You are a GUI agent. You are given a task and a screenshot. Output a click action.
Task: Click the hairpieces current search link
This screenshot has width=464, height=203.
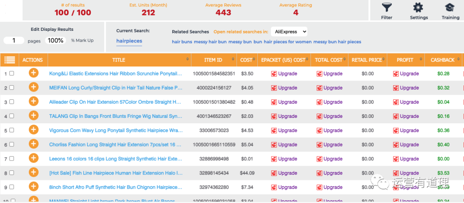[129, 41]
